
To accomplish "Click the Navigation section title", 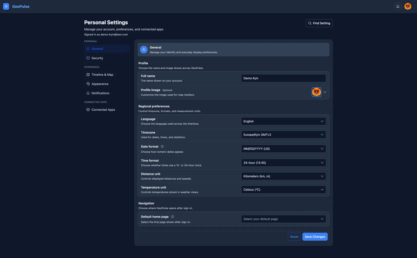I will pyautogui.click(x=146, y=203).
